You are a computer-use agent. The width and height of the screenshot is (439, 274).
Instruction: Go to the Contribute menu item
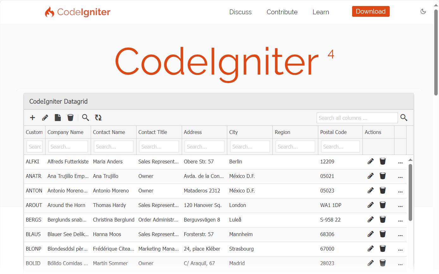[282, 12]
